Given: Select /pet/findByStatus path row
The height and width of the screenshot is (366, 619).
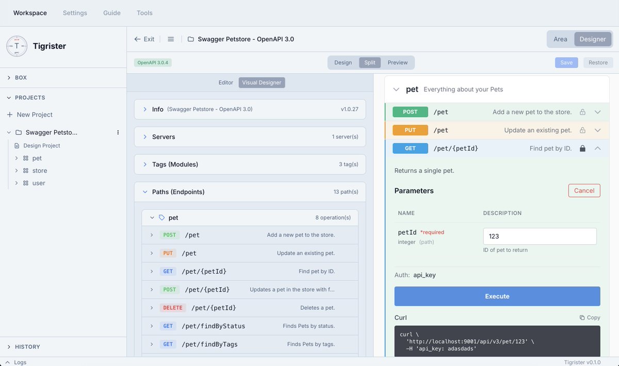Looking at the screenshot, I should click(250, 326).
